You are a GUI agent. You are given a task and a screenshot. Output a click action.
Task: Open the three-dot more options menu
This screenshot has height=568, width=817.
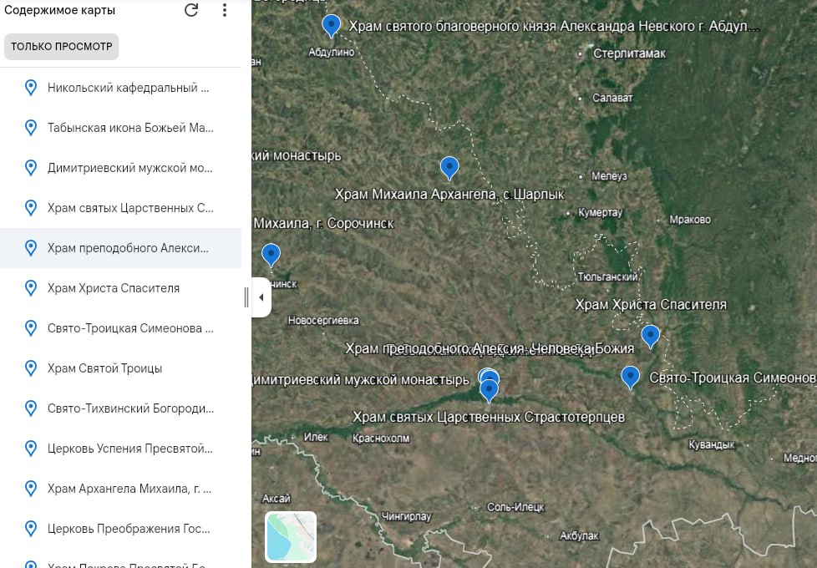pos(224,11)
